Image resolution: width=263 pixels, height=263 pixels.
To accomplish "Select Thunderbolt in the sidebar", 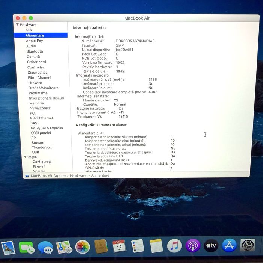I will pyautogui.click(x=42, y=147).
